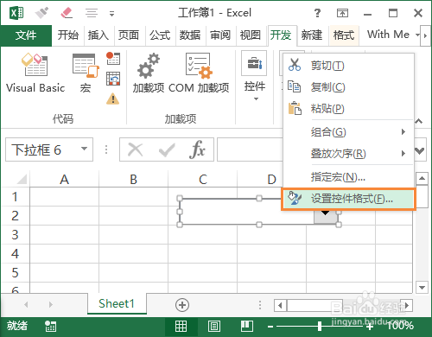Select the 开发 Developer tab
The width and height of the screenshot is (432, 337).
pos(281,35)
